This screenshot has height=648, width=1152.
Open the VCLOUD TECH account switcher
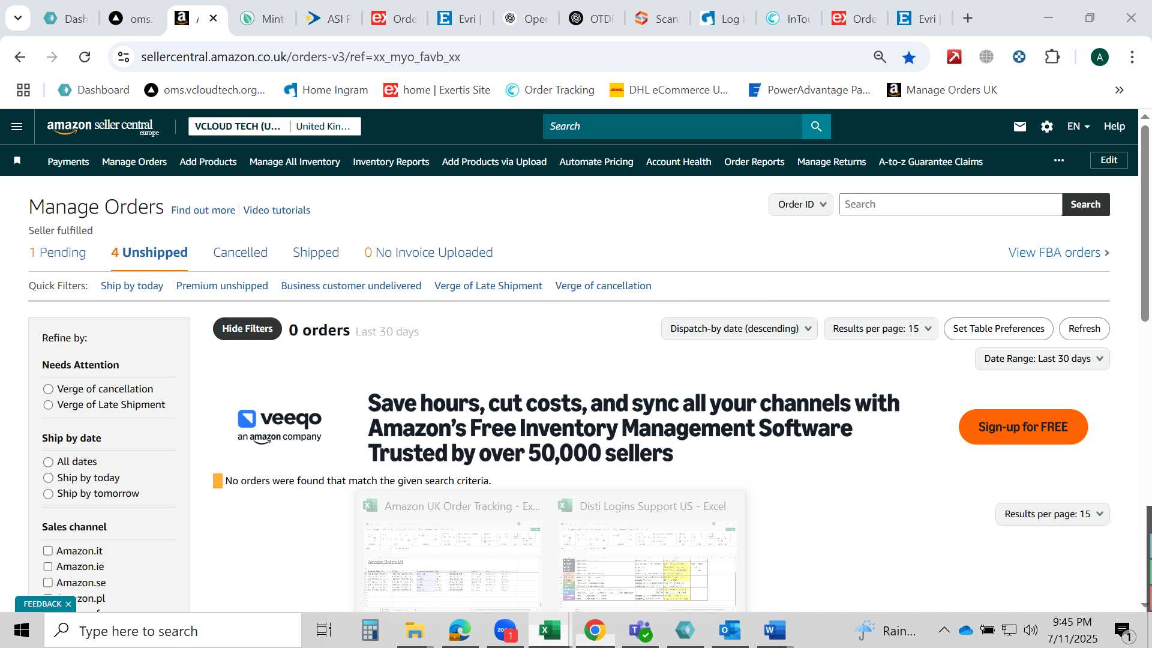point(275,127)
